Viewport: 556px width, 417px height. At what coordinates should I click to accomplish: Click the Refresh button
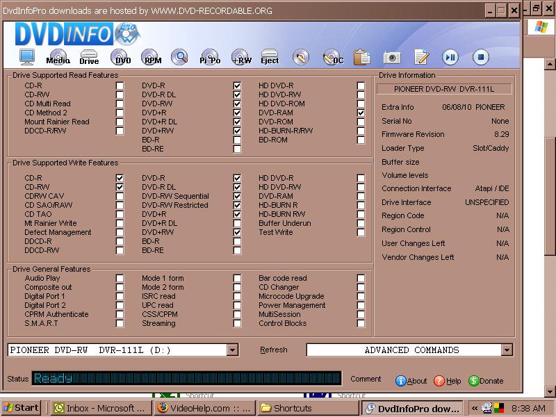pyautogui.click(x=273, y=350)
